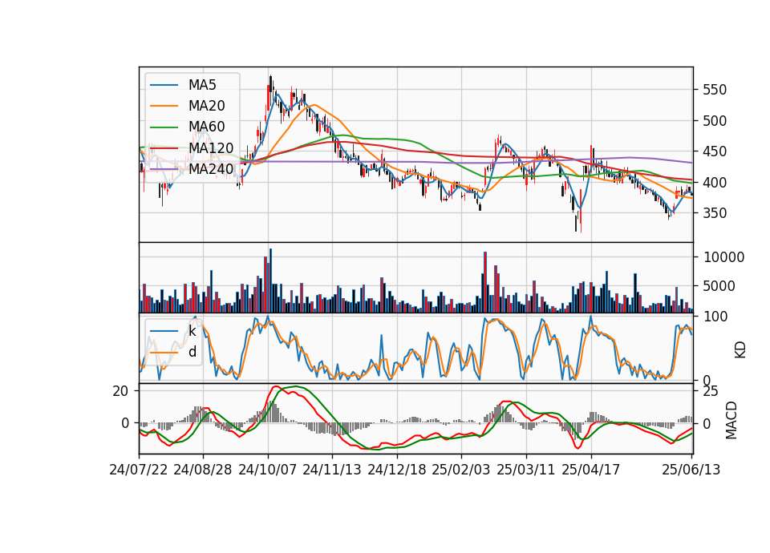The height and width of the screenshot is (553, 770).
Task: Click the 450 price axis label
Action: 715,151
